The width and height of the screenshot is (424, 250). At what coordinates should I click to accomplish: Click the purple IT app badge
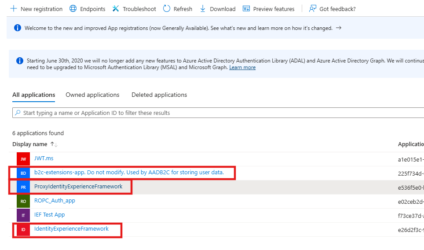23,215
